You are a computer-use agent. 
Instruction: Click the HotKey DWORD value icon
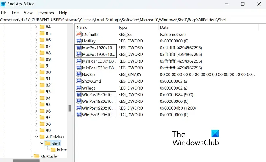79,41
